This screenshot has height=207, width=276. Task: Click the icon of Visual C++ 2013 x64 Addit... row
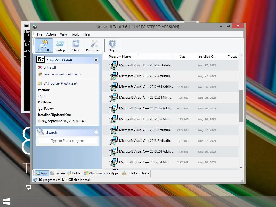(x=113, y=151)
